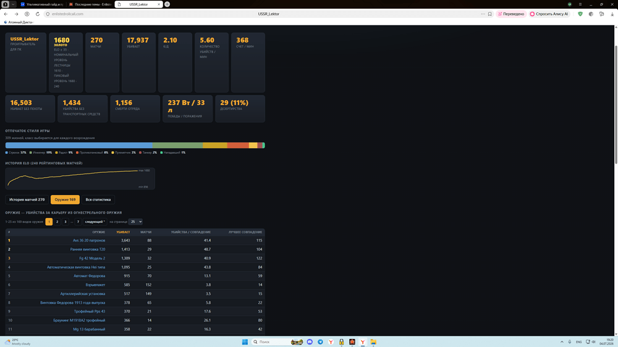Image resolution: width=618 pixels, height=347 pixels.
Task: Go back using the back arrow
Action: (x=6, y=14)
